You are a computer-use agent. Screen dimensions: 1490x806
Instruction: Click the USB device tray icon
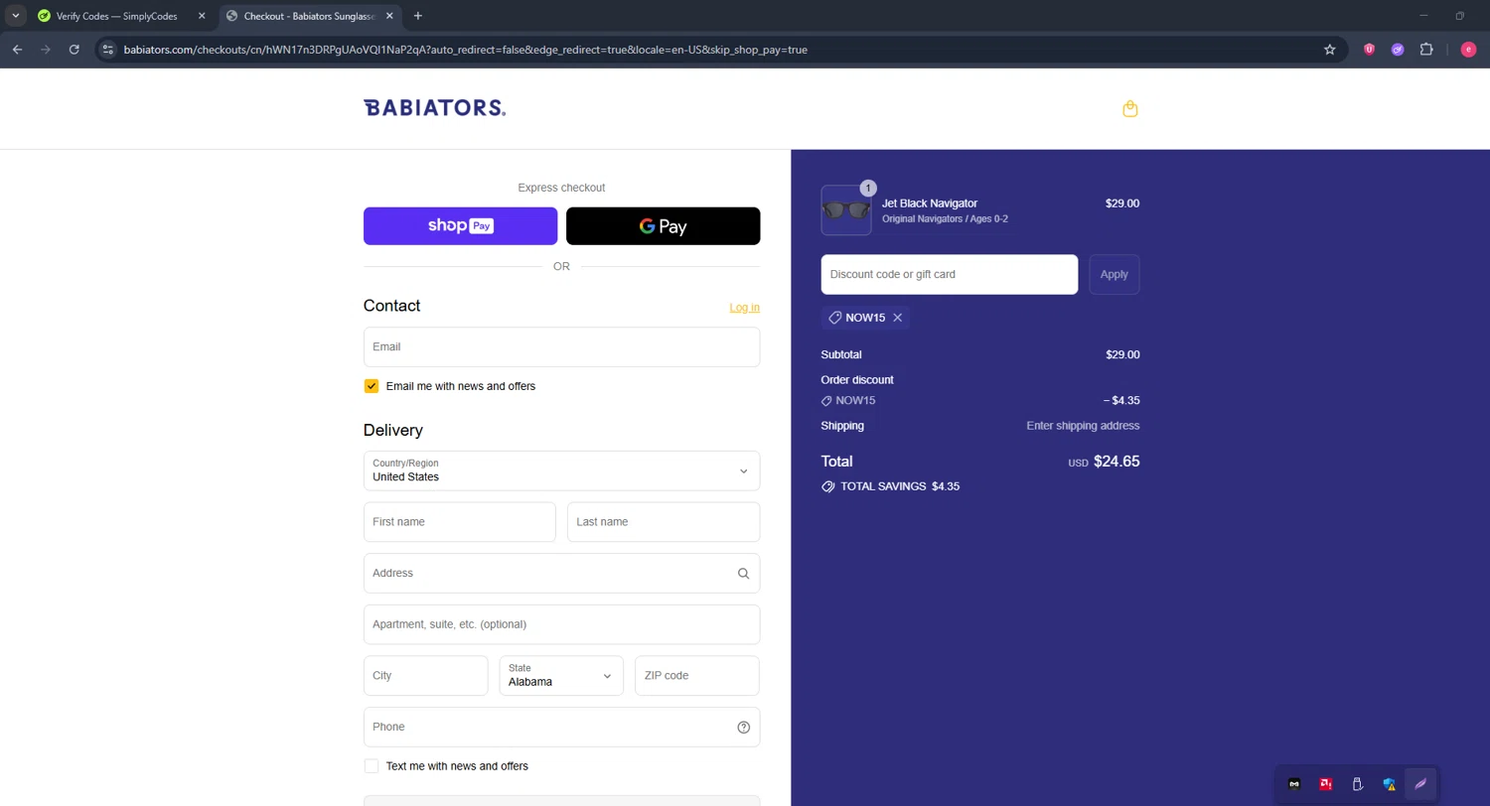point(1358,784)
